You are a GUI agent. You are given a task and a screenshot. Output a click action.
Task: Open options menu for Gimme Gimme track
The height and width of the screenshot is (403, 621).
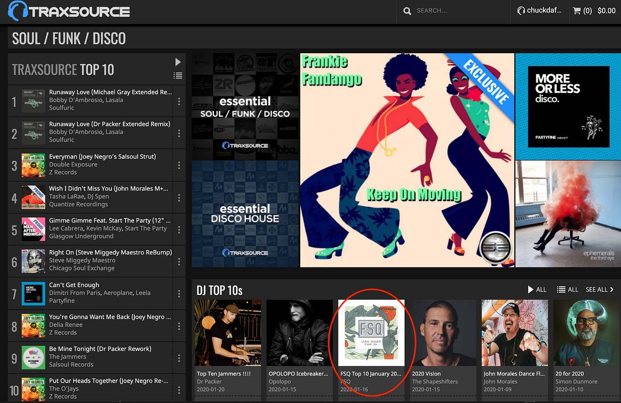179,230
